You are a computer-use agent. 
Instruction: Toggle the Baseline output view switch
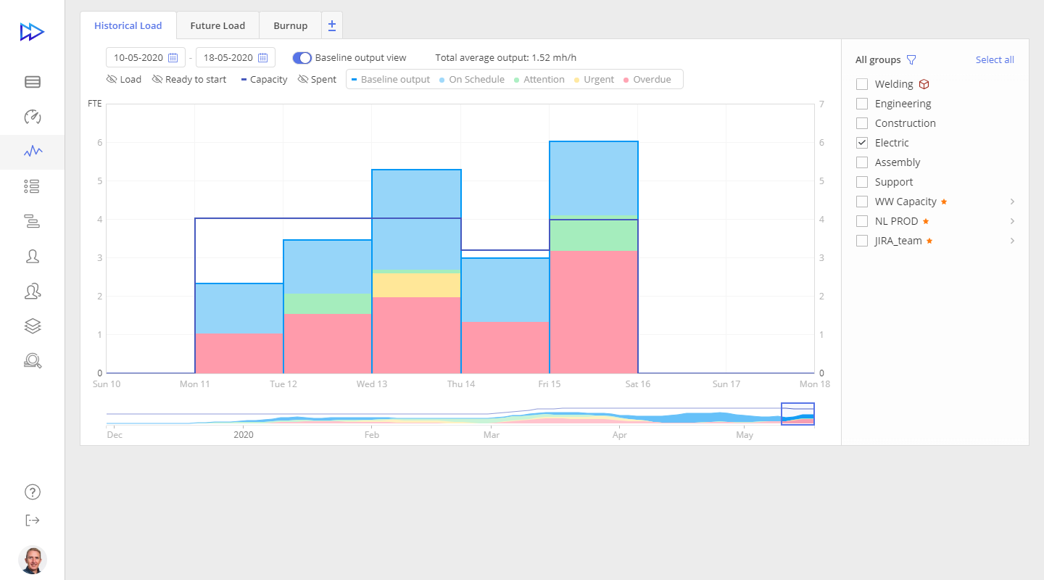(302, 58)
